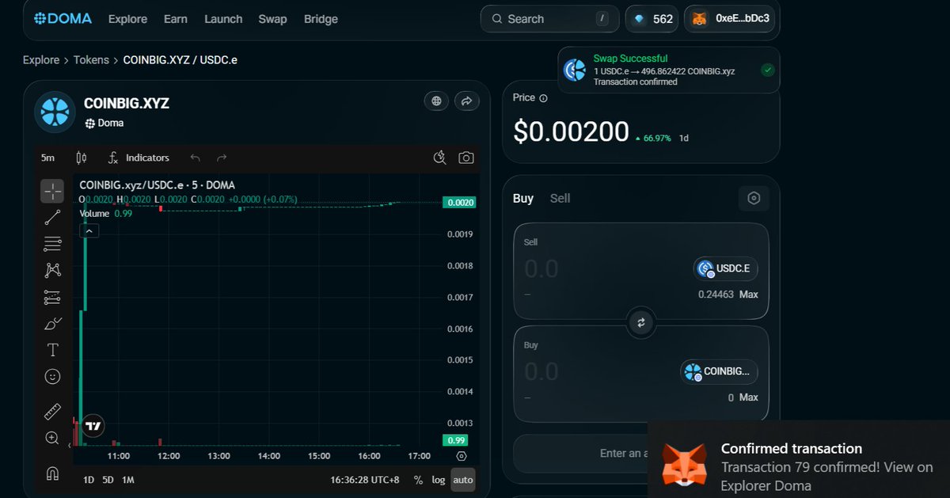The width and height of the screenshot is (950, 498).
Task: Activate the zoom in tool
Action: coord(52,438)
